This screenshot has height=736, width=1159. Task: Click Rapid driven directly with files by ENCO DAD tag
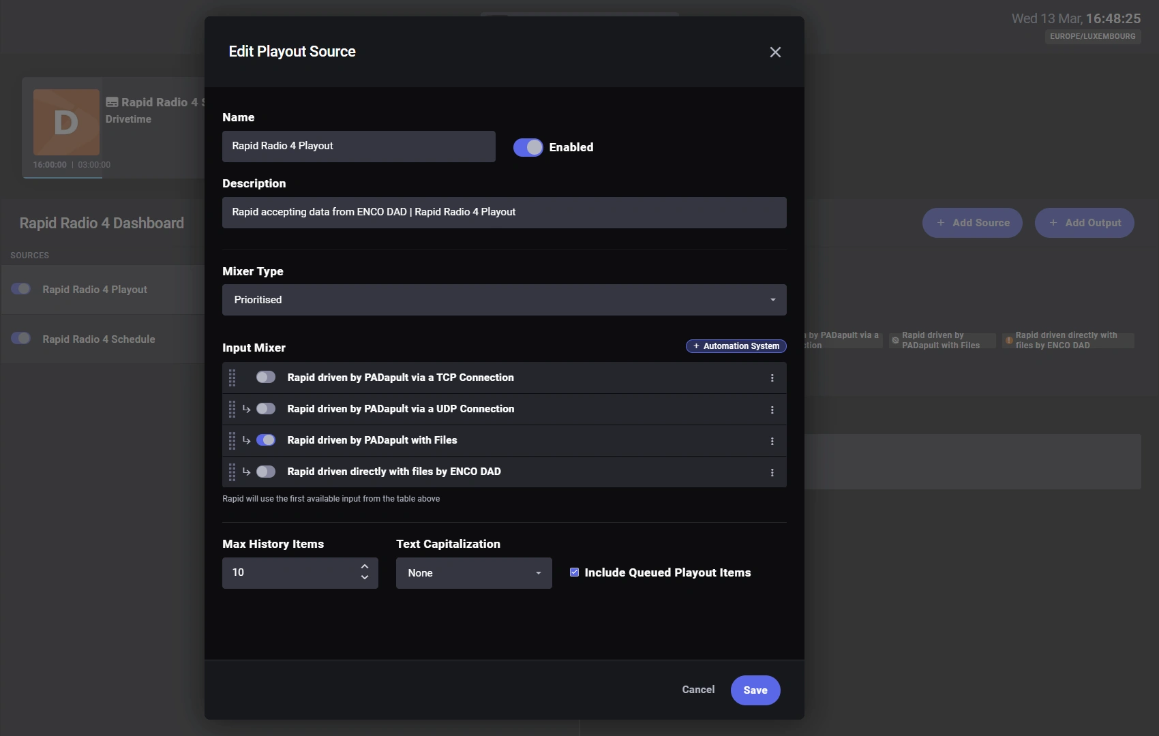click(1068, 340)
